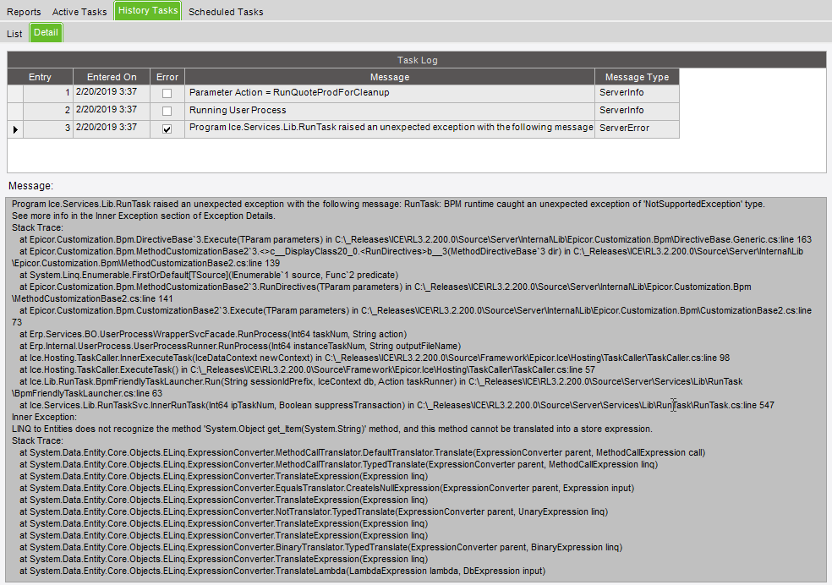The image size is (832, 585).
Task: Click the 'Message:' label
Action: pyautogui.click(x=30, y=186)
